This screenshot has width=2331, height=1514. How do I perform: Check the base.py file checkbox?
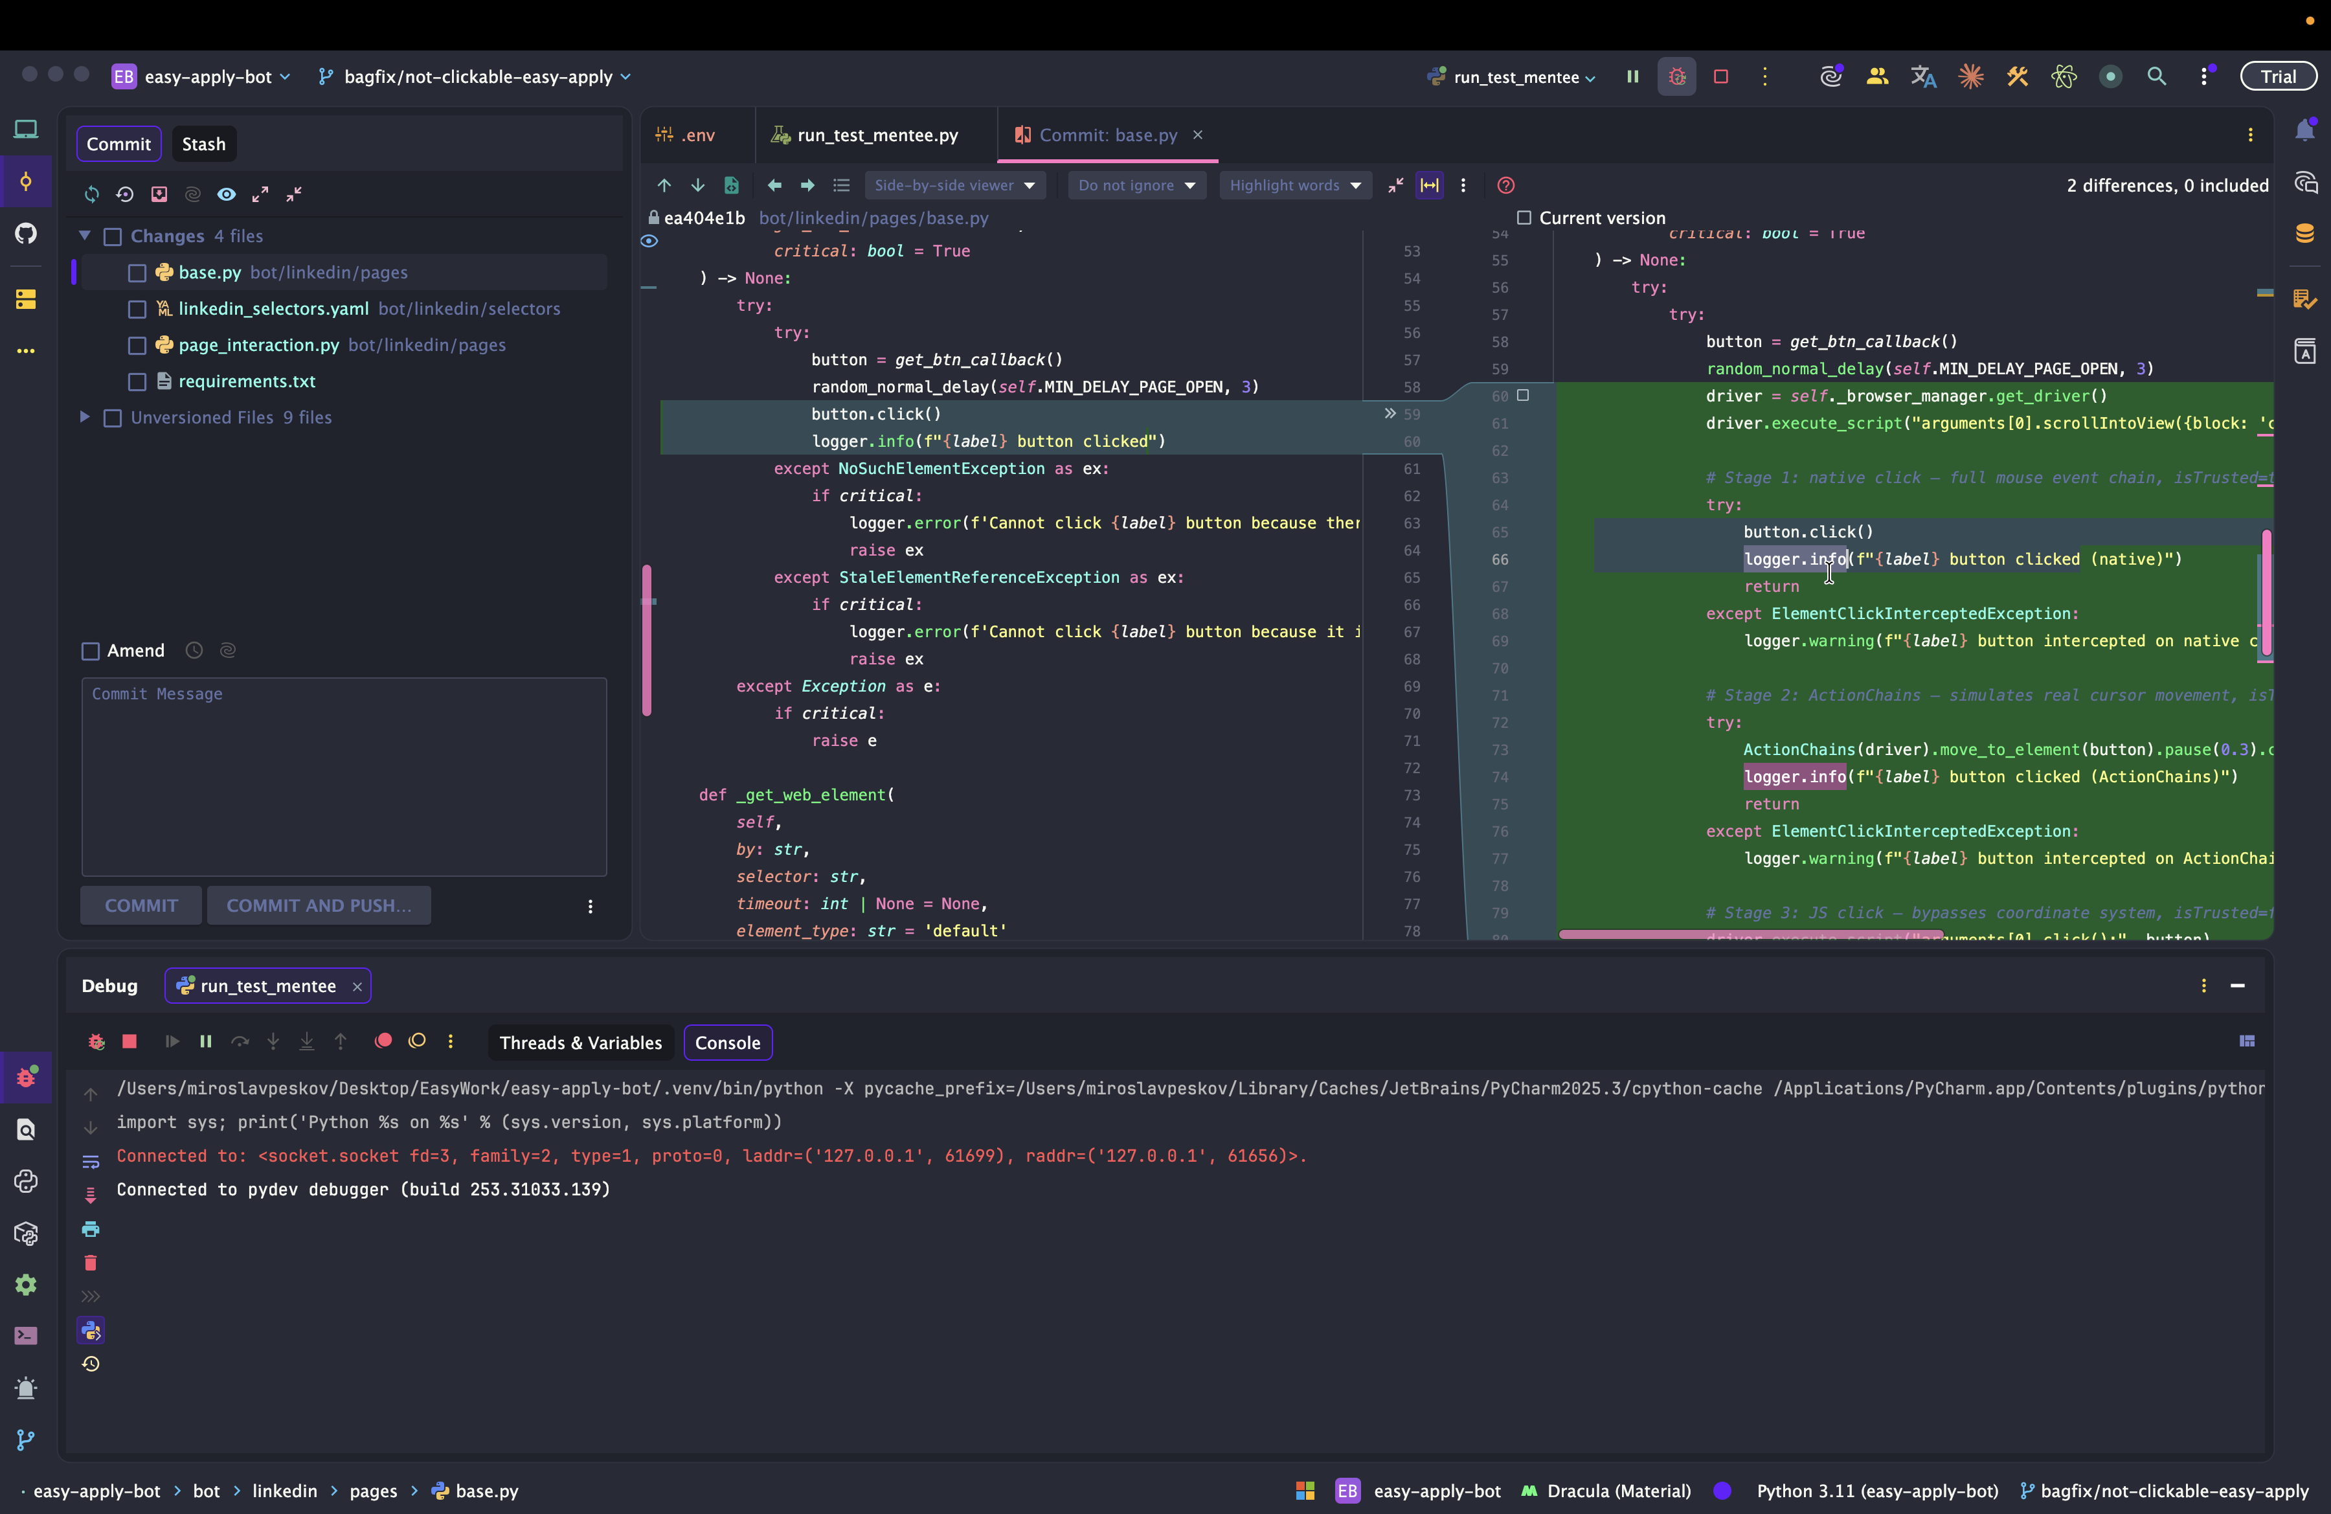137,273
